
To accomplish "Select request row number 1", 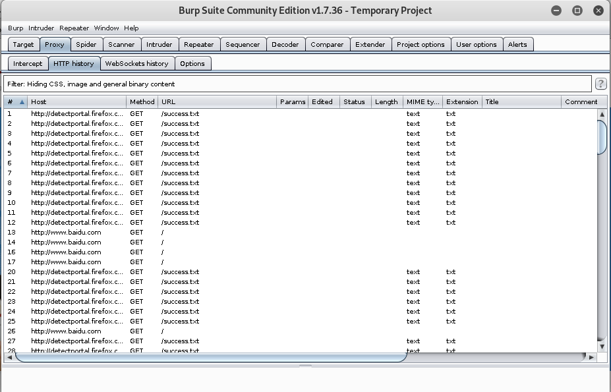I will (301, 114).
